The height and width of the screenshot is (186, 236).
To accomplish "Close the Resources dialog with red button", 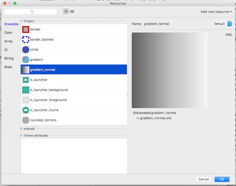I will 5,3.
